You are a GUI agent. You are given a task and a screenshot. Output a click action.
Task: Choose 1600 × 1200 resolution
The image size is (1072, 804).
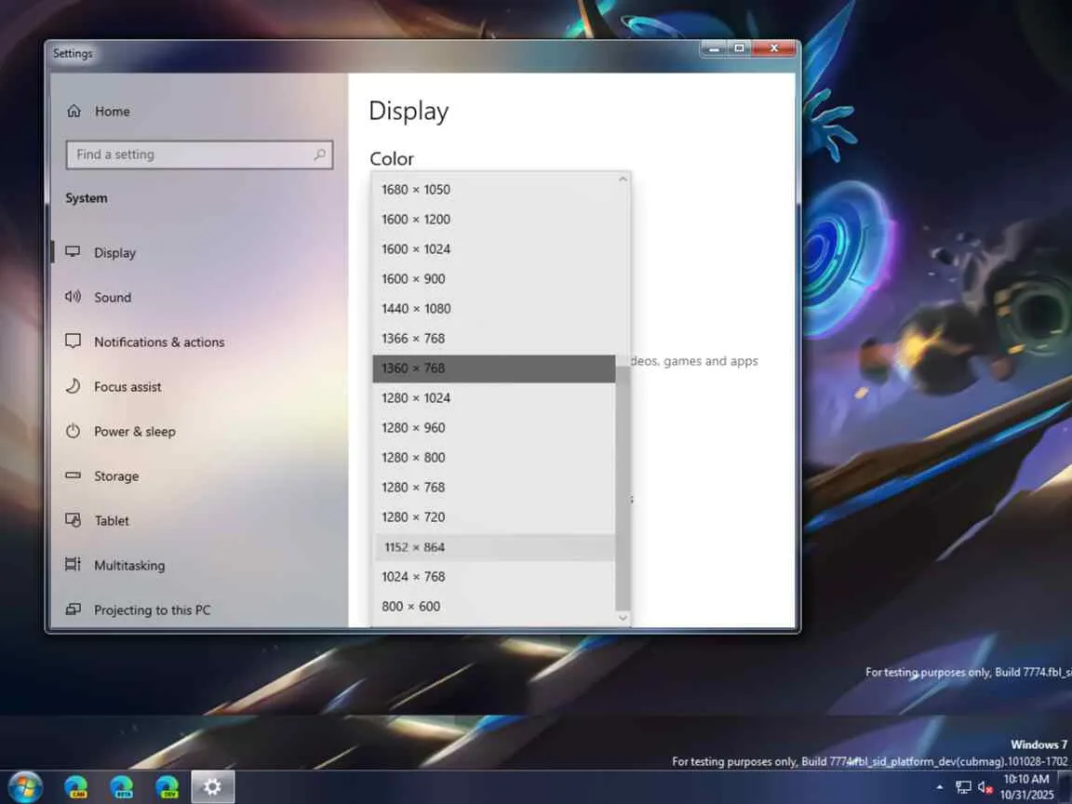click(493, 220)
